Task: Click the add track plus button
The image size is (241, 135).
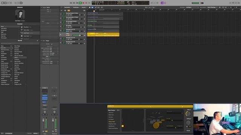Action: tap(61, 10)
